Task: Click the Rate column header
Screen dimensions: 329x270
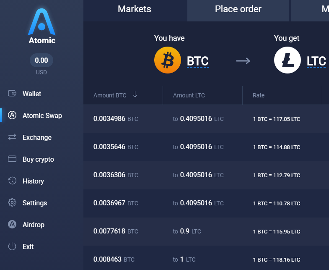Action: tap(259, 95)
